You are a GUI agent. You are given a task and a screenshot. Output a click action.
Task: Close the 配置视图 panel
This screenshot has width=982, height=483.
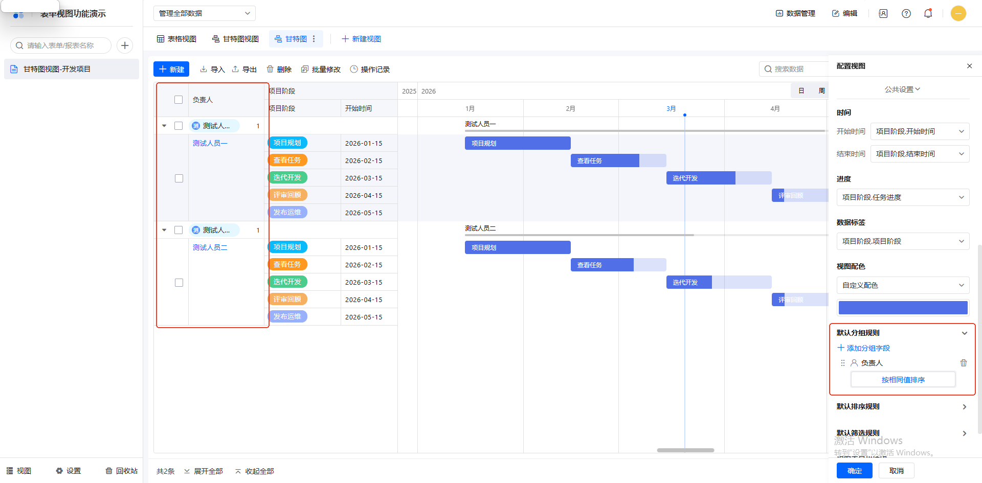coord(969,66)
